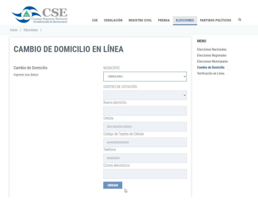This screenshot has height=207, width=258.
Task: Go to Elecciones breadcrumb
Action: click(x=30, y=30)
